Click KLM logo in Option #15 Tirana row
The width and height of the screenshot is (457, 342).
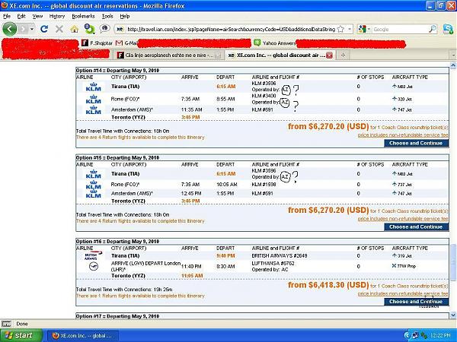(x=93, y=174)
